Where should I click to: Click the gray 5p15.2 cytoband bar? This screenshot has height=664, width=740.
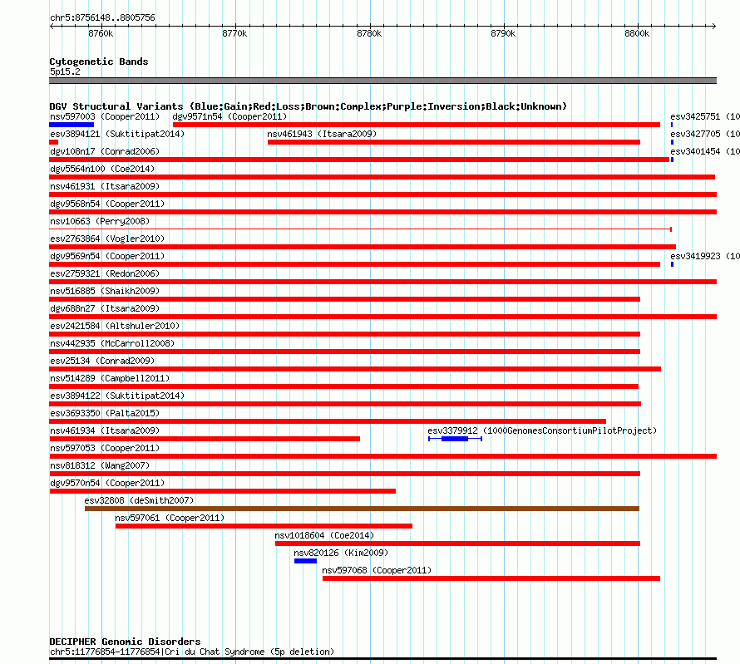click(x=382, y=81)
